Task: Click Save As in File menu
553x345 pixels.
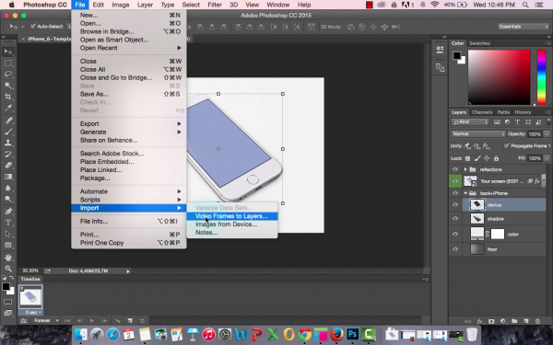Action: [x=129, y=94]
